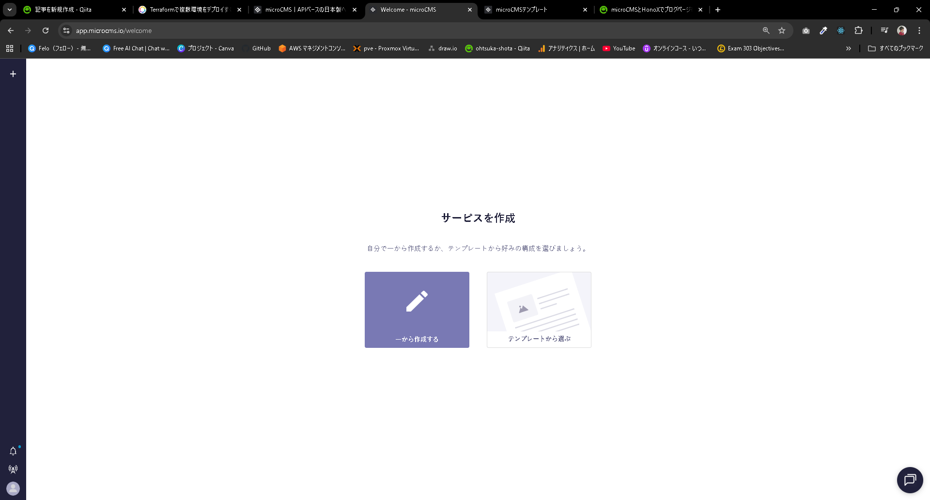Image resolution: width=930 pixels, height=500 pixels.
Task: Go forward in browser history
Action: tap(28, 31)
